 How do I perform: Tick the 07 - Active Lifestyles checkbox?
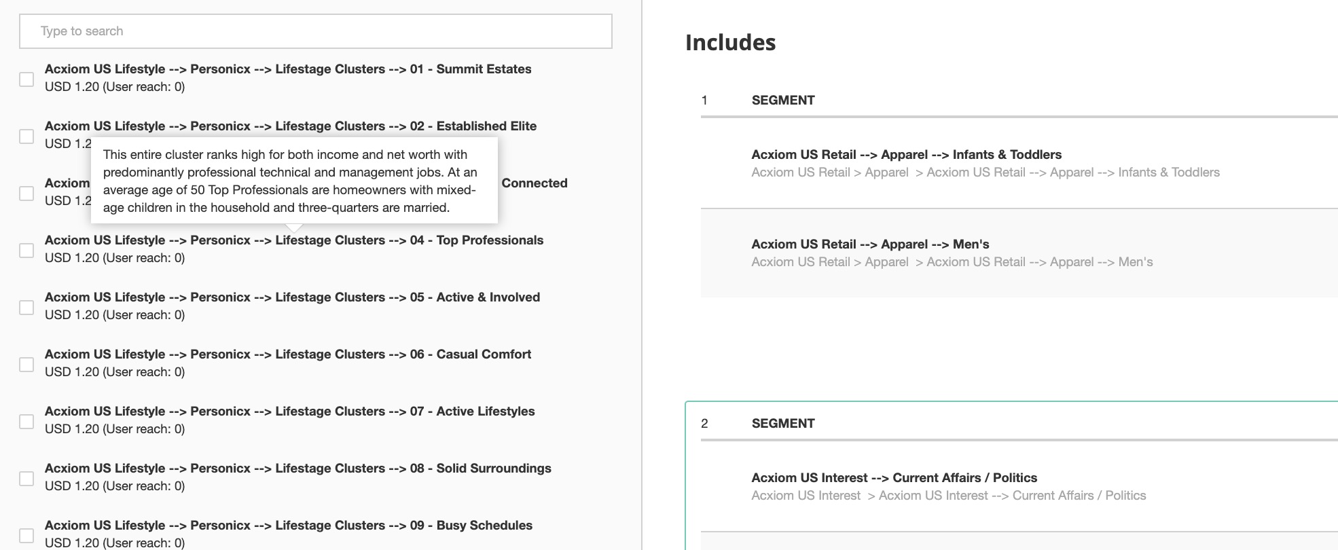point(26,422)
